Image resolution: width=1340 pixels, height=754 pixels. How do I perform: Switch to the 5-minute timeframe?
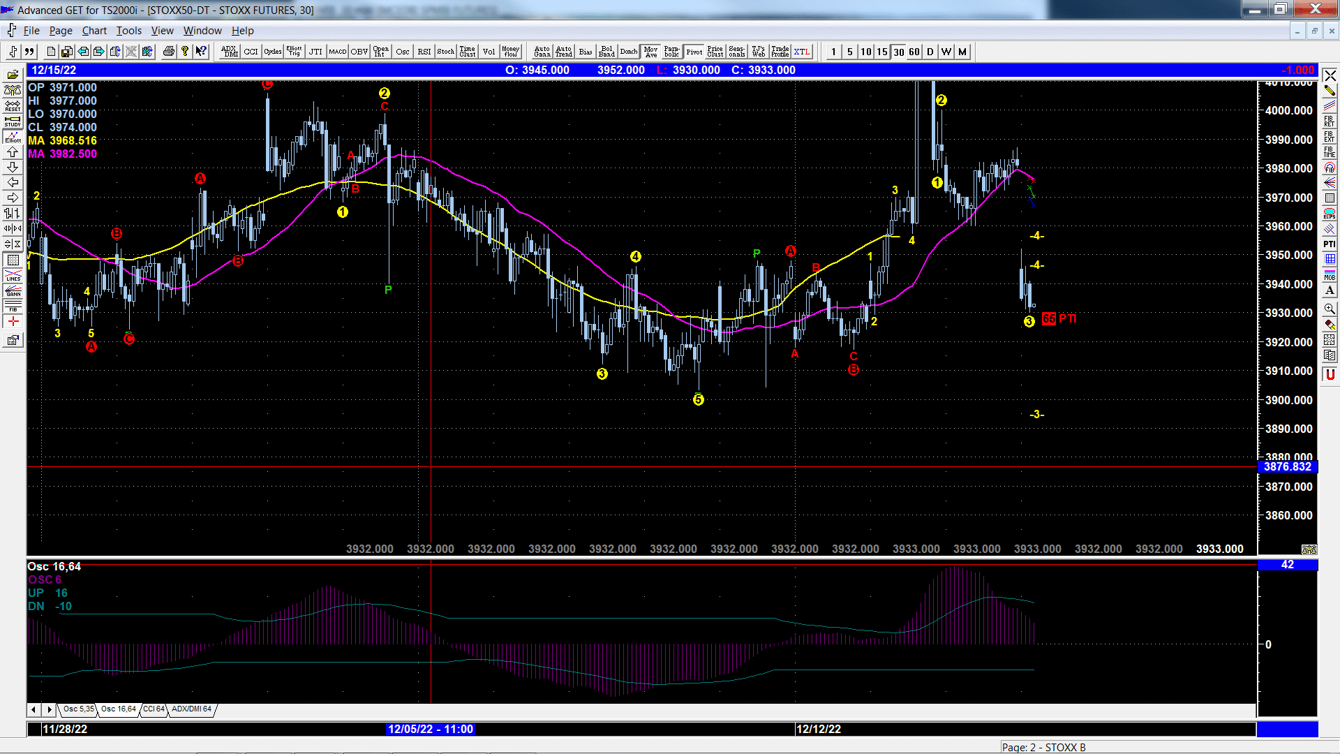(x=849, y=52)
